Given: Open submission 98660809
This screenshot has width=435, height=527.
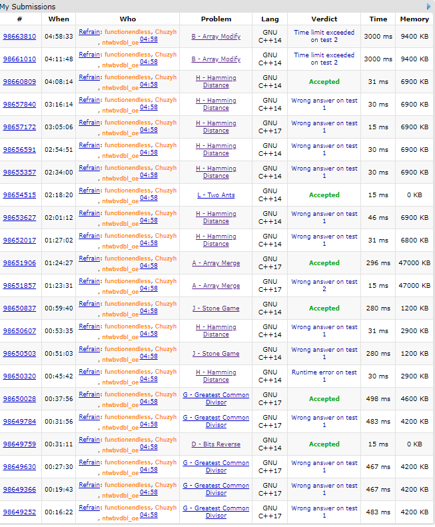Looking at the screenshot, I should [x=19, y=81].
